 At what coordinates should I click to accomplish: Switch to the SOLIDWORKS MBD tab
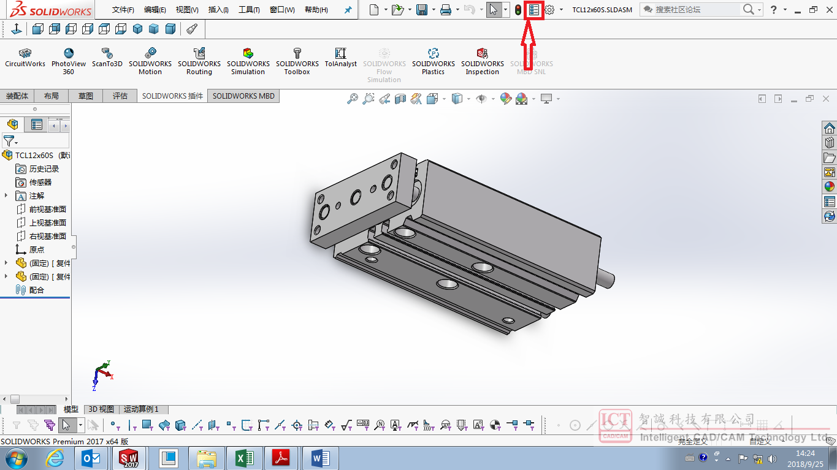(x=243, y=96)
